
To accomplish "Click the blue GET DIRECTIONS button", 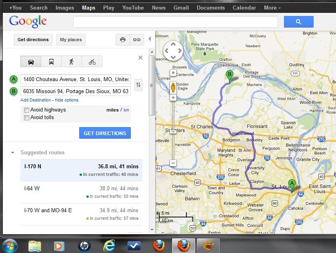I will 105,133.
